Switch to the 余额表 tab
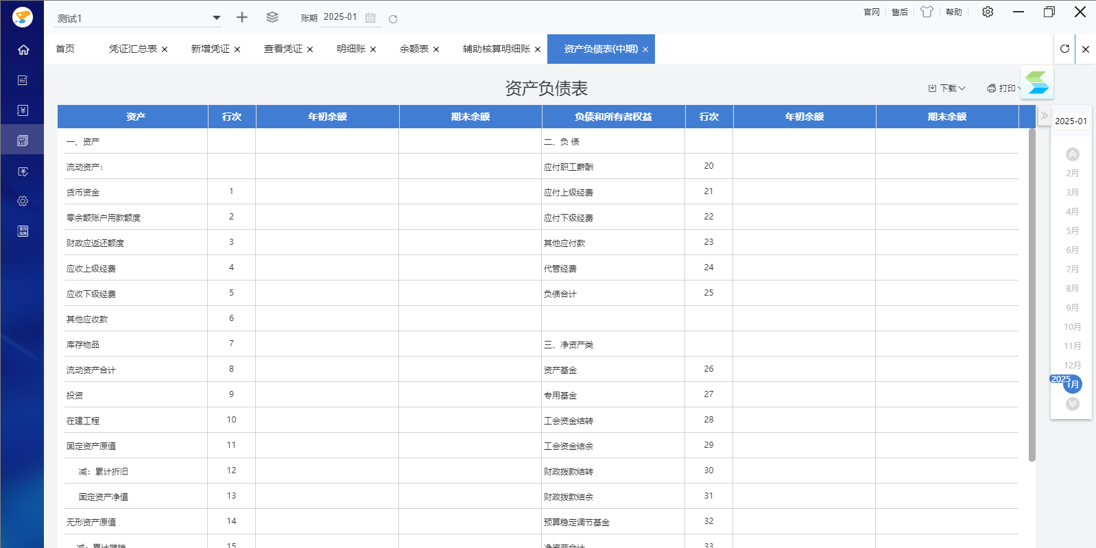This screenshot has width=1096, height=548. (414, 49)
